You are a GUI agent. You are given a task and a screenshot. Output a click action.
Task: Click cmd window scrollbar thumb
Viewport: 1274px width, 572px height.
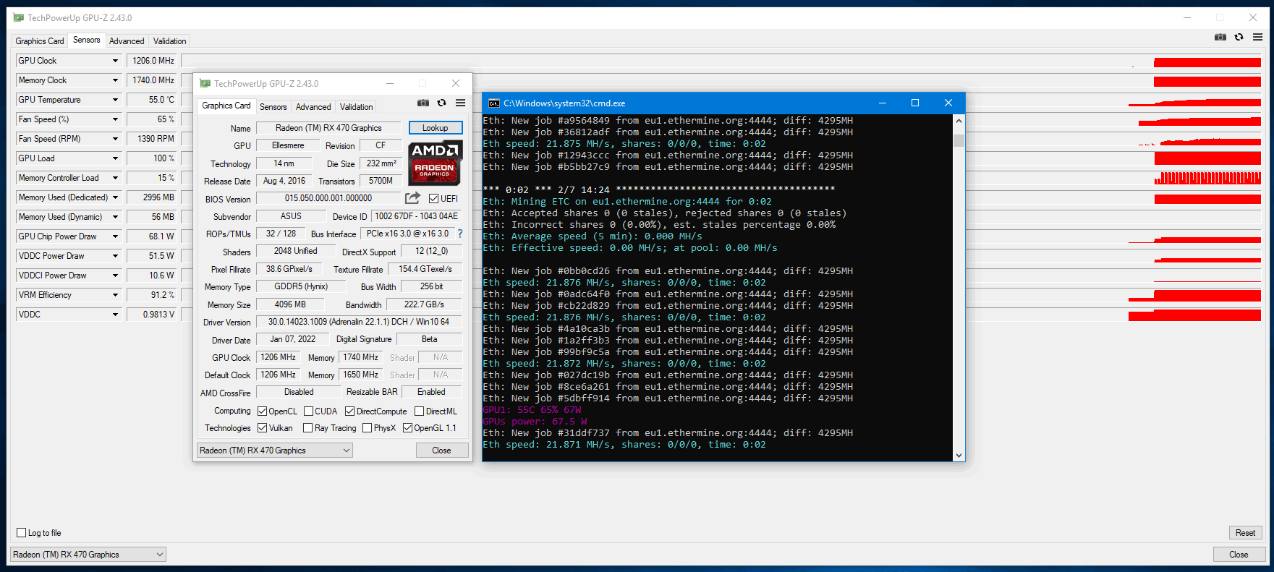[959, 140]
